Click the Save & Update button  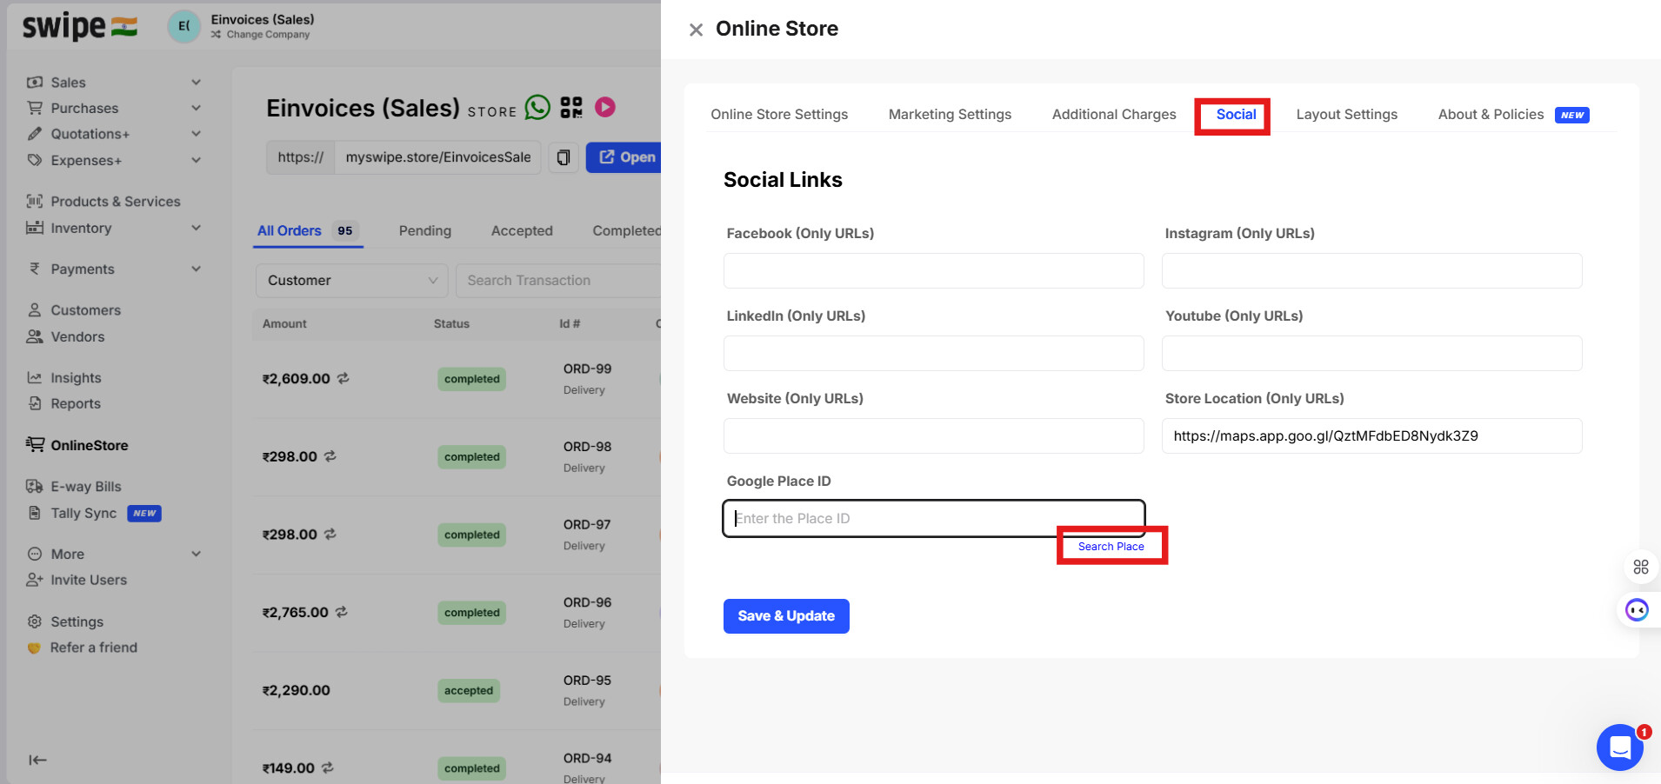coord(786,616)
